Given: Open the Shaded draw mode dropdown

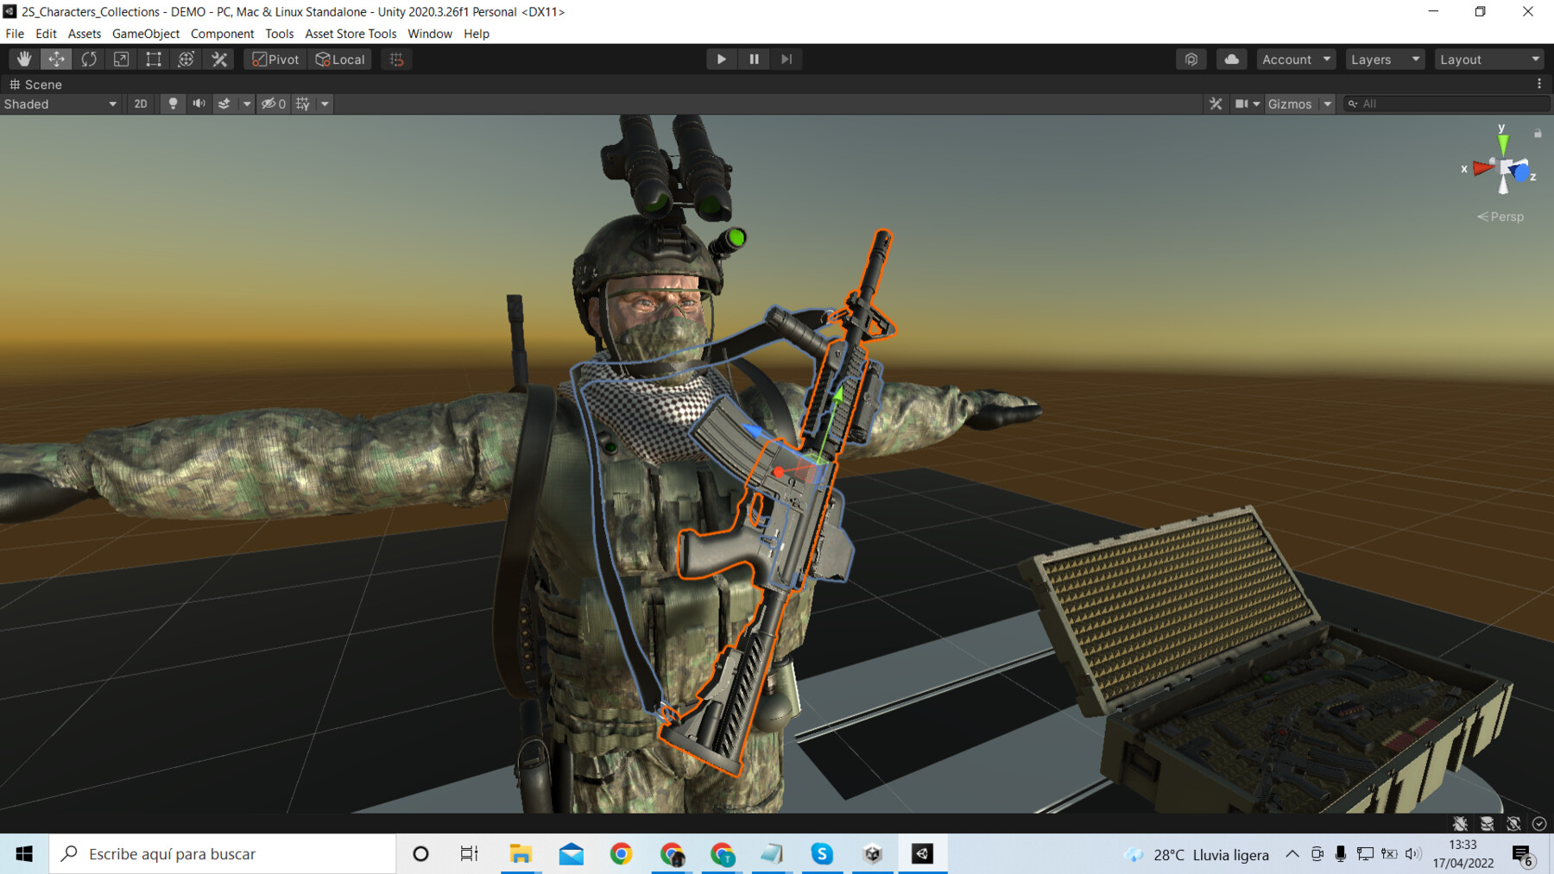Looking at the screenshot, I should (x=60, y=104).
